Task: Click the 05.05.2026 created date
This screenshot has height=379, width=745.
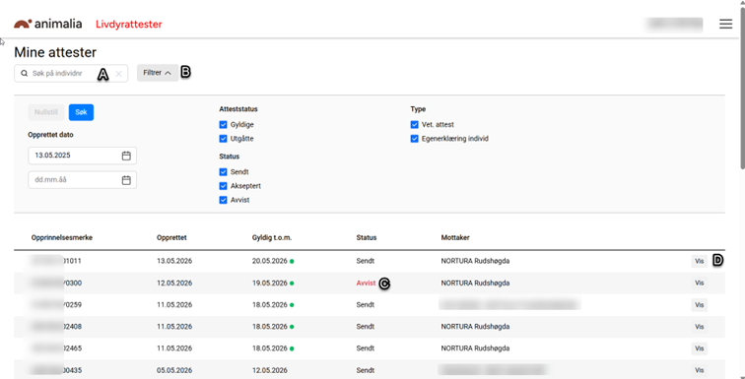Action: (x=174, y=370)
